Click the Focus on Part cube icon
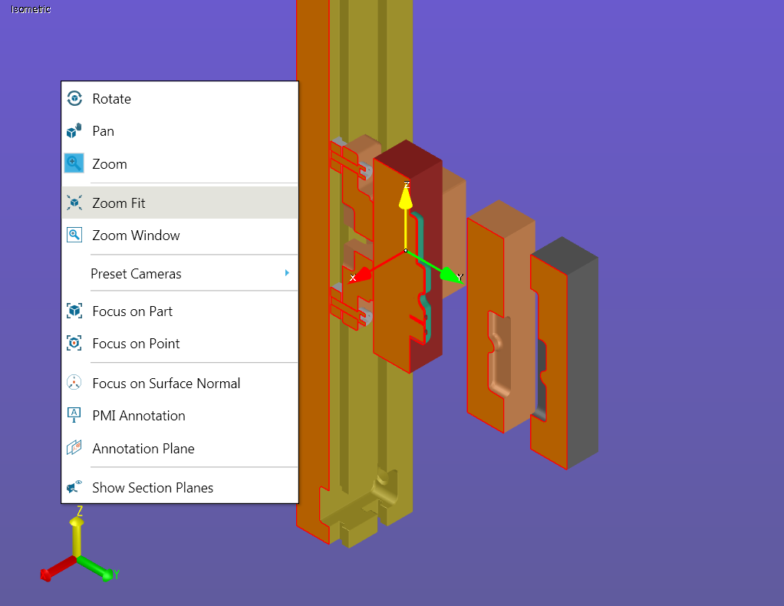784x606 pixels. coord(74,311)
